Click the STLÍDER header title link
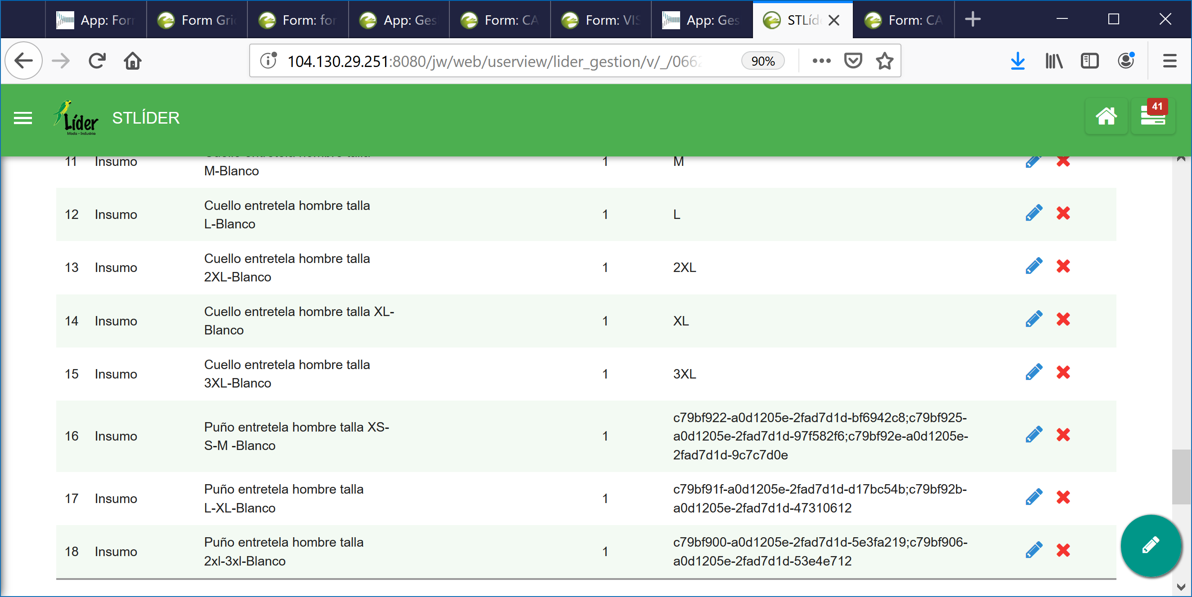Viewport: 1192px width, 597px height. (x=146, y=118)
